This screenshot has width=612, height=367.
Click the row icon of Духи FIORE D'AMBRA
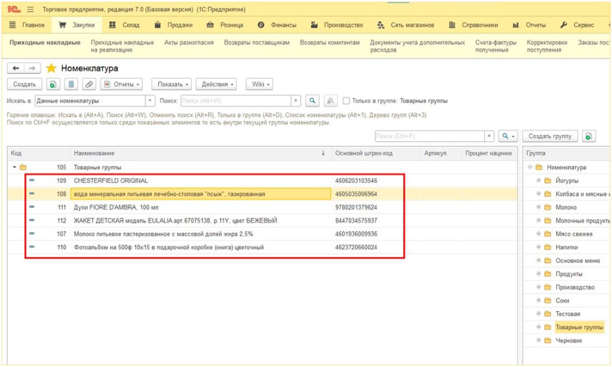coord(31,207)
